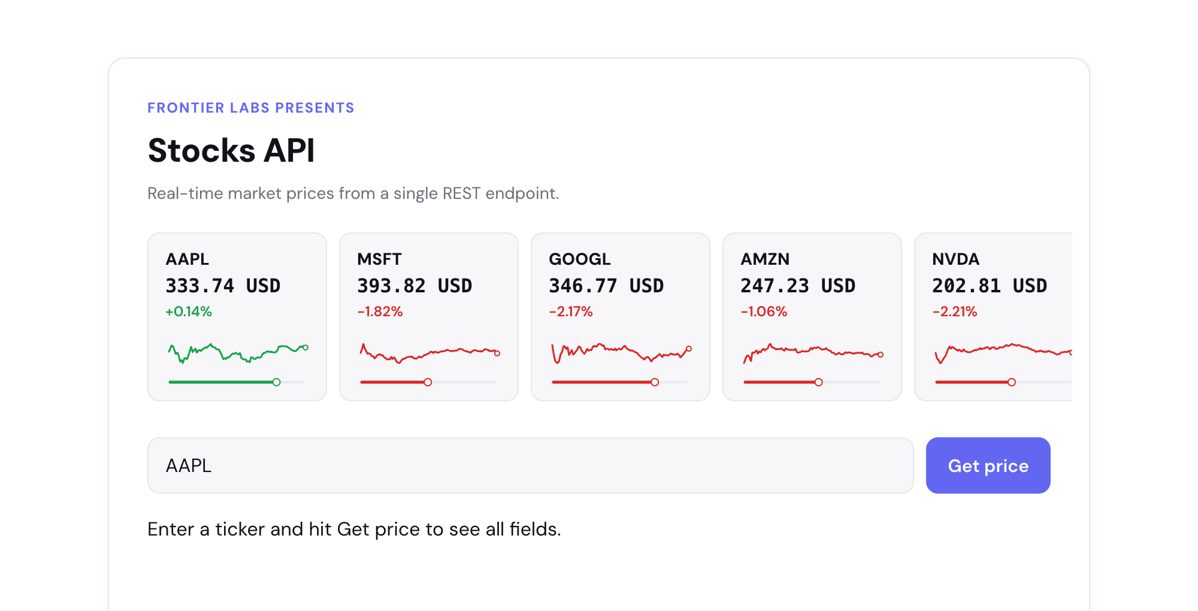1198x611 pixels.
Task: Click the +0.14% change value
Action: coord(189,311)
